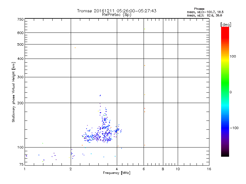
Task: Click the y-axis tick label '400'
Action: click(20, 59)
